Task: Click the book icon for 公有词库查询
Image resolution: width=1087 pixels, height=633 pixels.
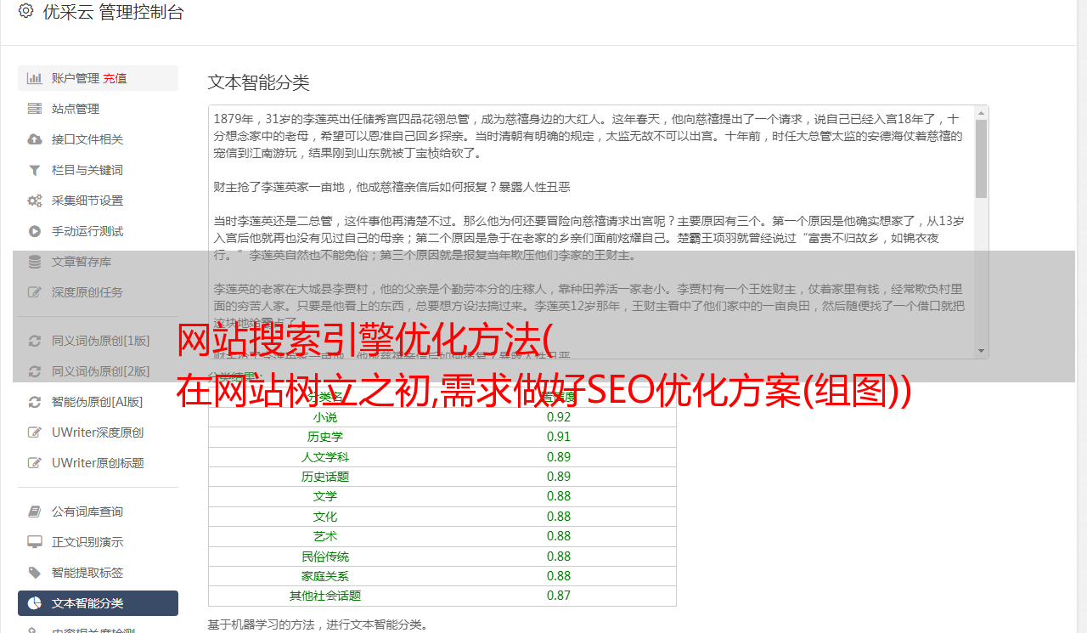Action: [35, 511]
